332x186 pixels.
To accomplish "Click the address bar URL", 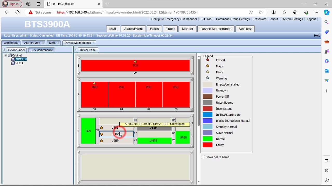I will (127, 12).
